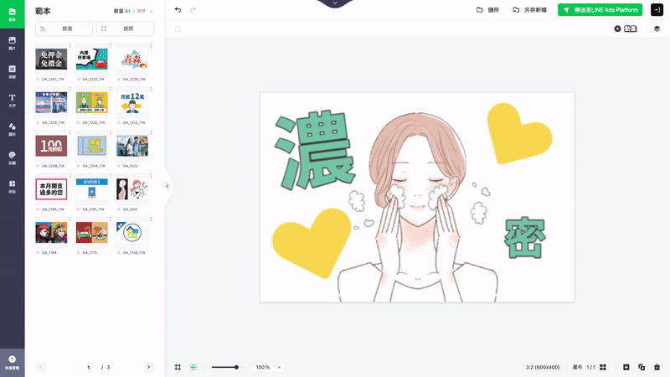Click the 另存新檔 save-as button
This screenshot has height=377, width=670.
pos(530,10)
